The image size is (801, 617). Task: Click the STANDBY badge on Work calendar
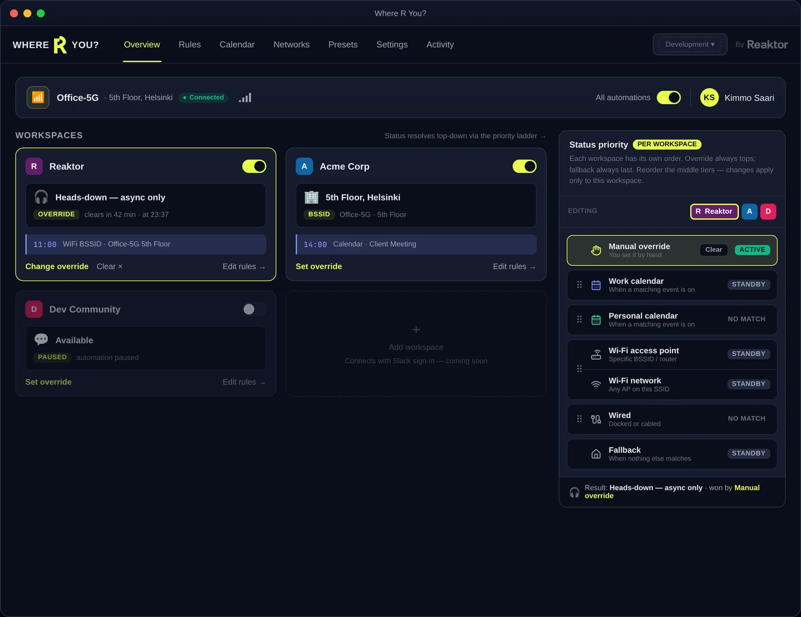tap(748, 284)
